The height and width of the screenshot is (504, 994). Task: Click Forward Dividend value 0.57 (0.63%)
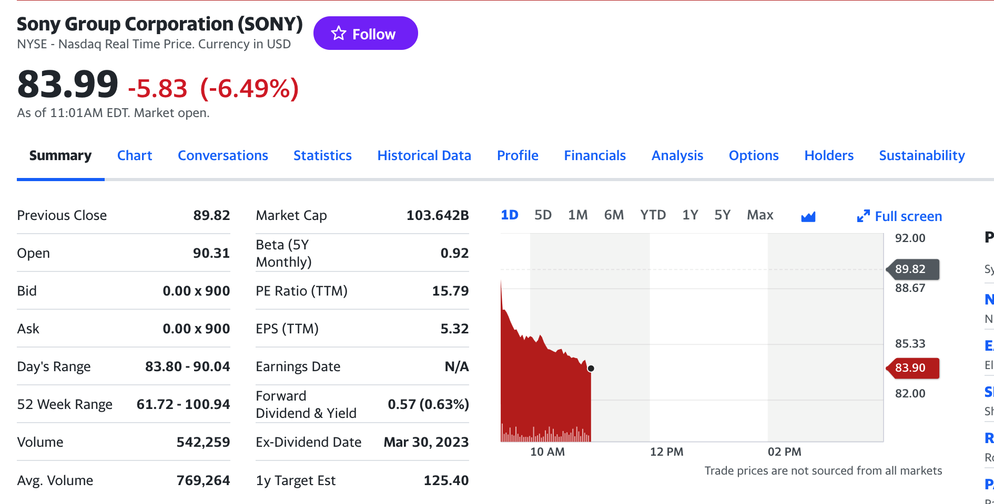point(428,404)
